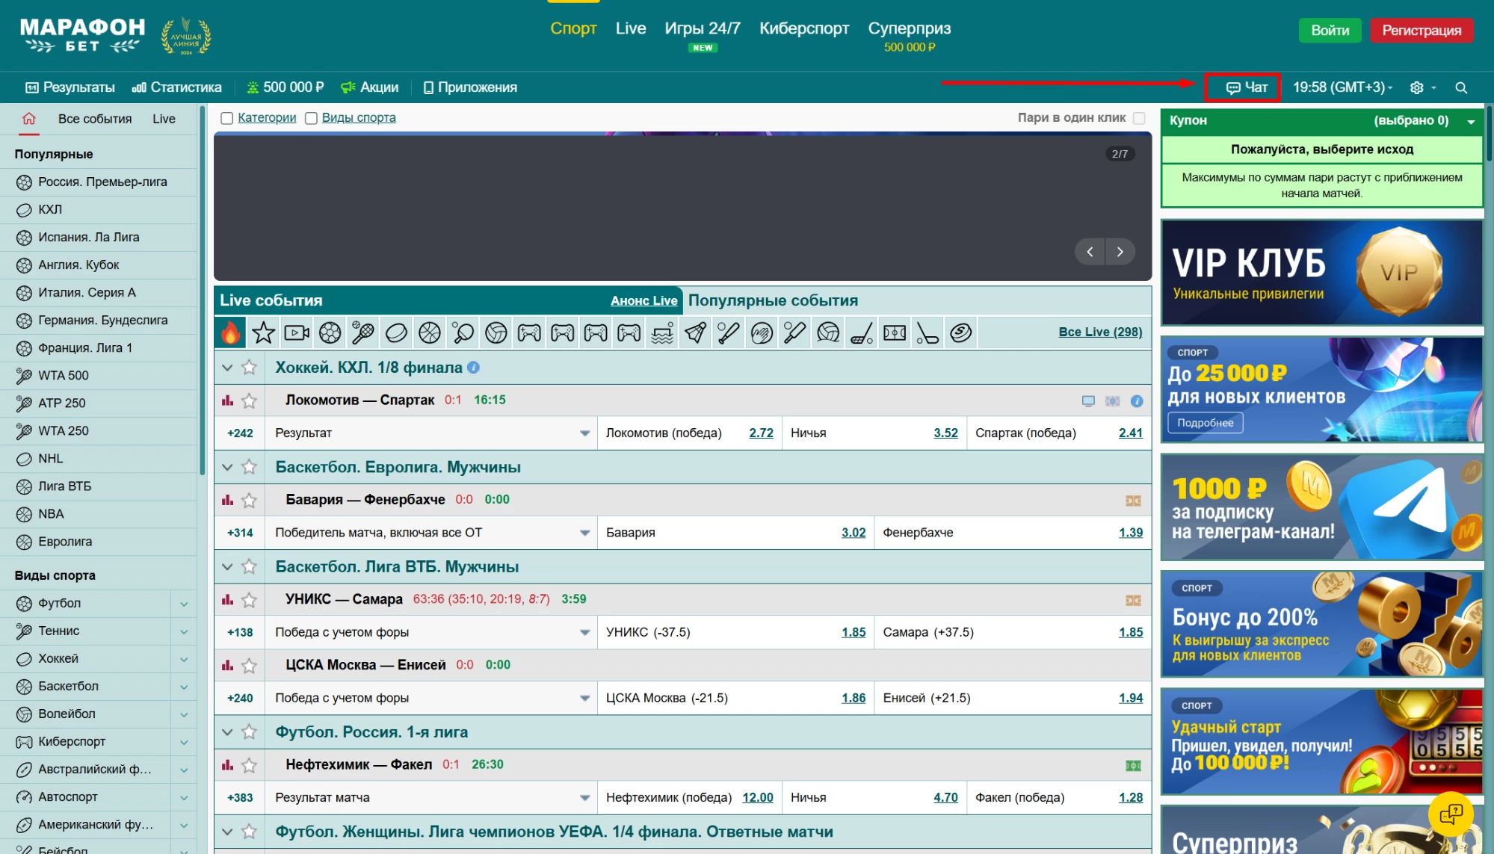Click the Регистрация button
The height and width of the screenshot is (854, 1494).
(1421, 31)
